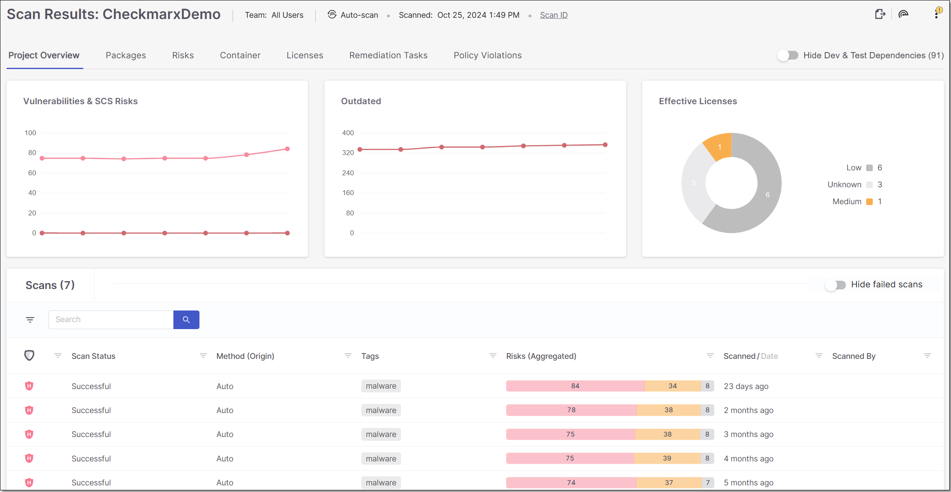Click the red risk bar showing 78

tap(572, 410)
